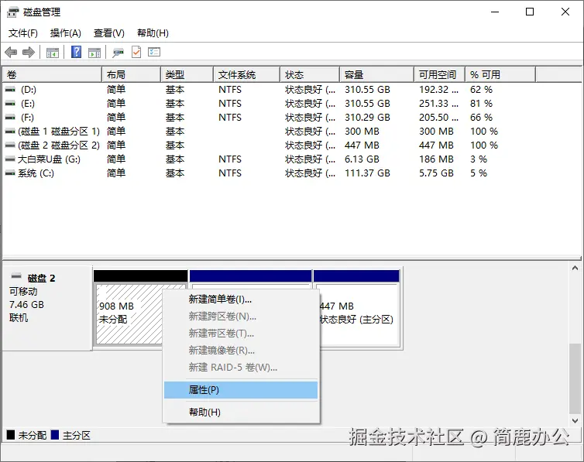Click greyed 新建镜像卷(R)... menu entry
This screenshot has width=584, height=462.
click(241, 351)
